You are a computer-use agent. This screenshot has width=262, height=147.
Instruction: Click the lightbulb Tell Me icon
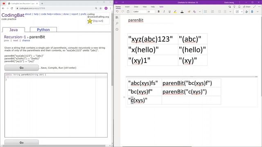[x=235, y=7]
